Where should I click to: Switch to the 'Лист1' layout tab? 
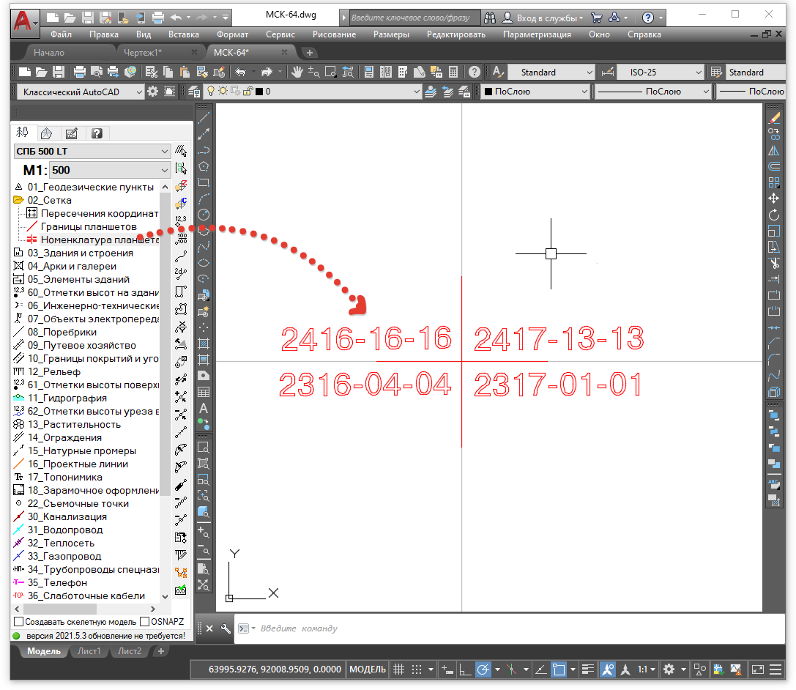pos(89,651)
